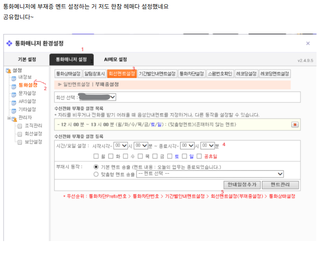The image size is (325, 259).
Task: Open the 멘트 선택 dropdown
Action: click(210, 174)
